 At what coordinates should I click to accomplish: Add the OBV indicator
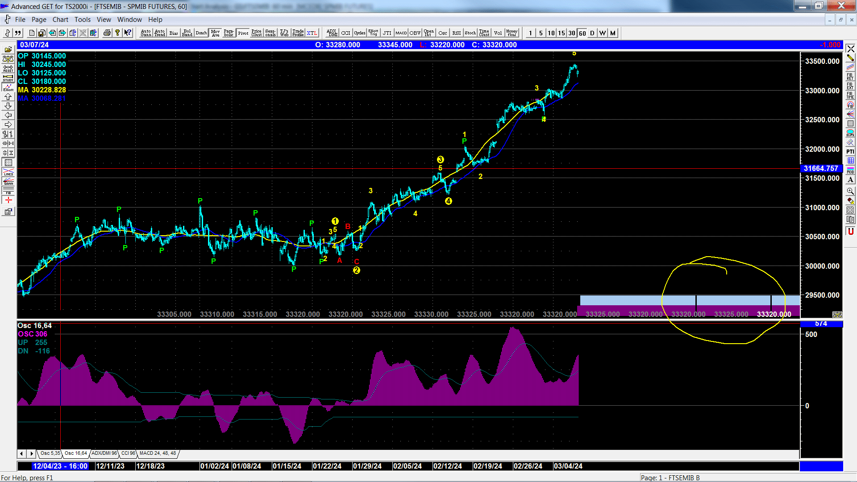(415, 33)
